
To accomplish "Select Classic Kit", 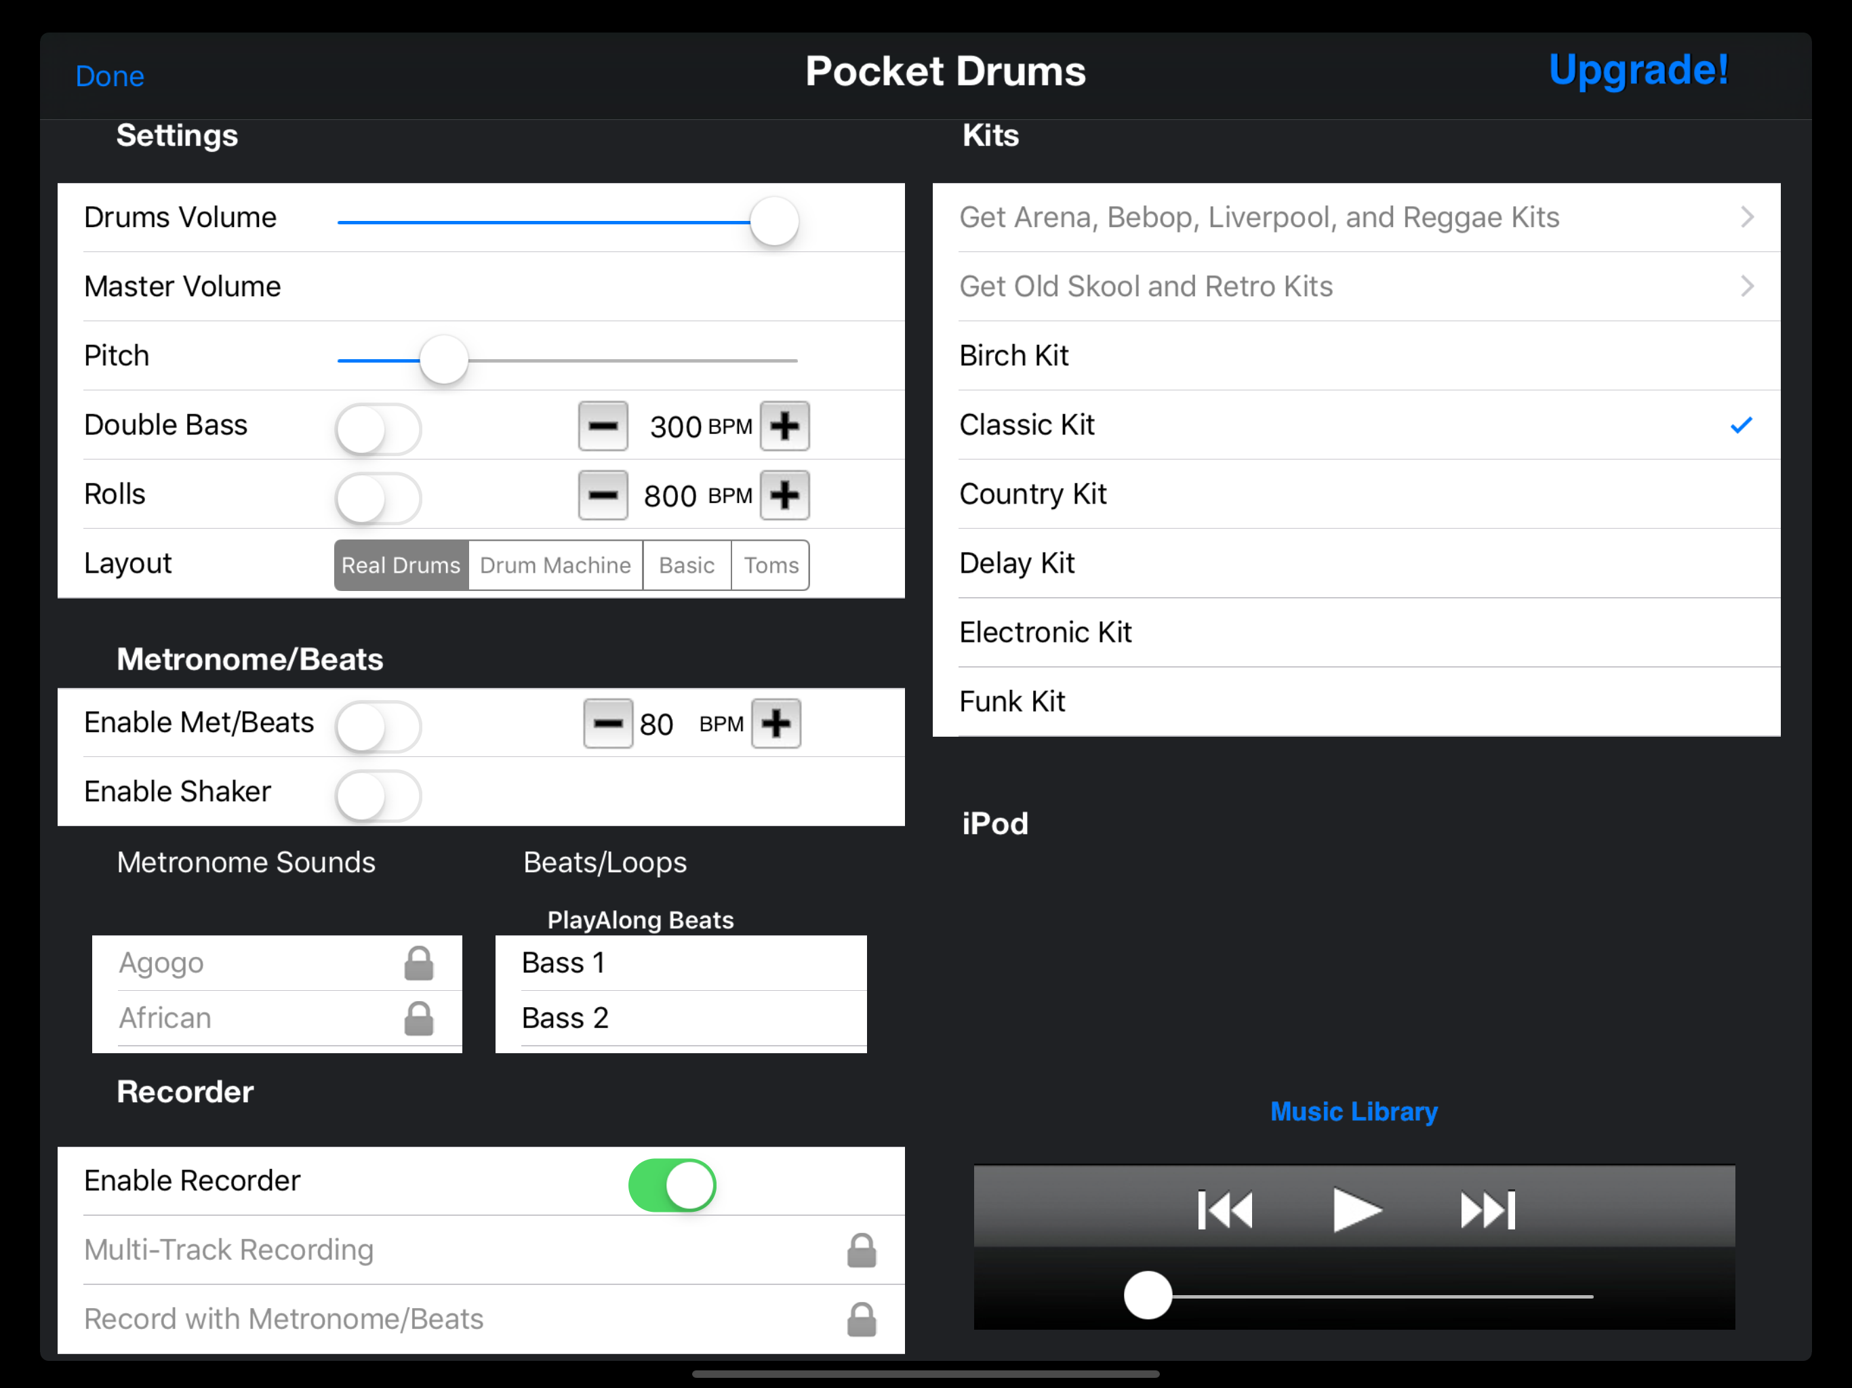I will click(1356, 425).
